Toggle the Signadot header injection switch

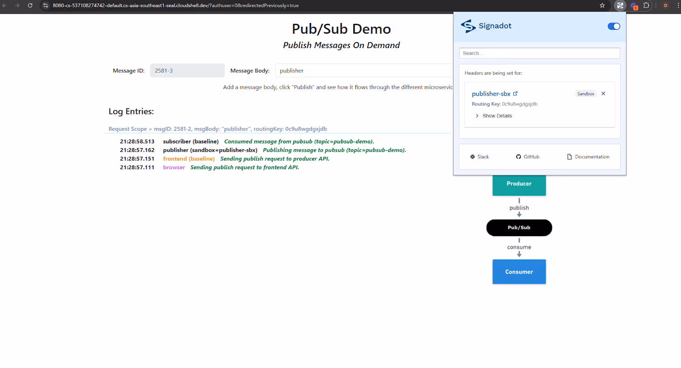pos(614,26)
